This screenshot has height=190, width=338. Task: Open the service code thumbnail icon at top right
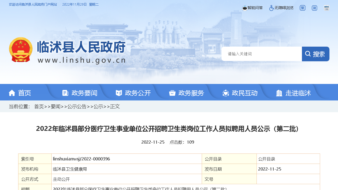click(x=327, y=8)
